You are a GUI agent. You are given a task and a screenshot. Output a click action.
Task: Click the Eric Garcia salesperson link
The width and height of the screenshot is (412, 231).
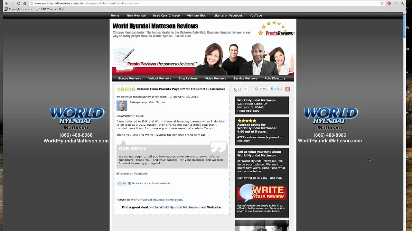pyautogui.click(x=157, y=102)
